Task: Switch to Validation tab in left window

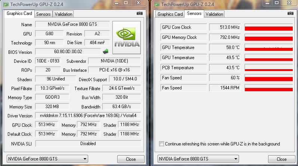Action: (x=63, y=14)
